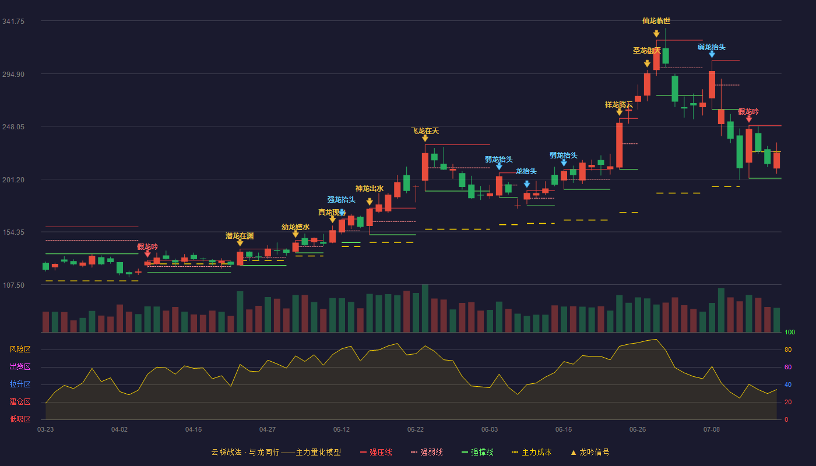The image size is (816, 466).
Task: Click the 04-15 date label
Action: 194,429
